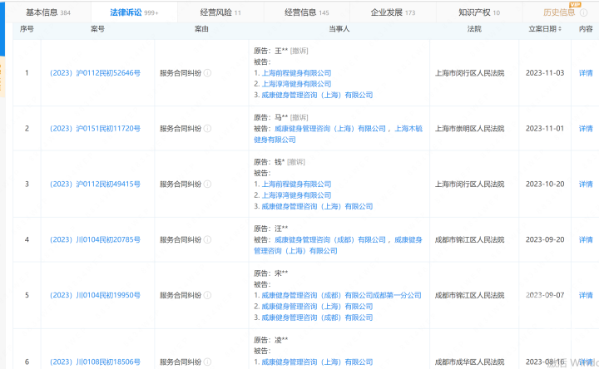The height and width of the screenshot is (369, 599).
Task: Open case (2023)川0108民初18506号
Action: (95, 362)
